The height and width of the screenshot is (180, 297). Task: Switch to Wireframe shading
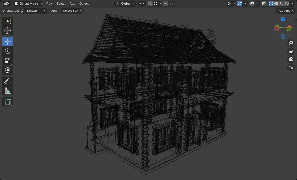click(x=271, y=4)
